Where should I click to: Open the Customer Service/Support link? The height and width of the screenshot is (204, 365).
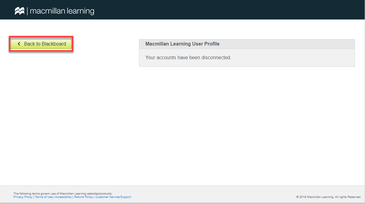point(113,197)
